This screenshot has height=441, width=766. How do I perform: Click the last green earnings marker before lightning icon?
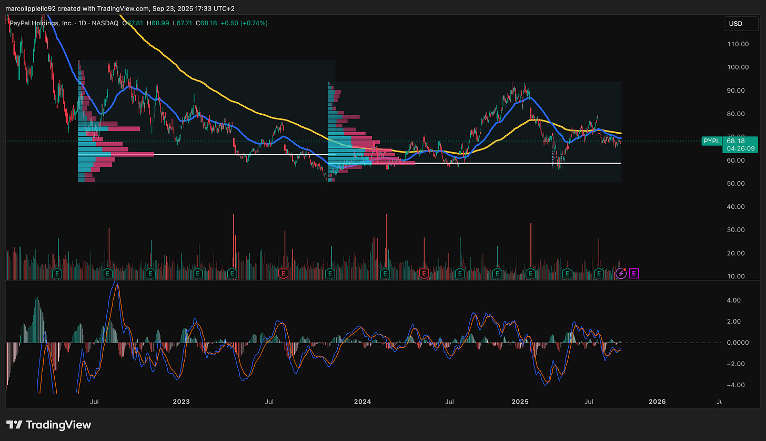[599, 273]
